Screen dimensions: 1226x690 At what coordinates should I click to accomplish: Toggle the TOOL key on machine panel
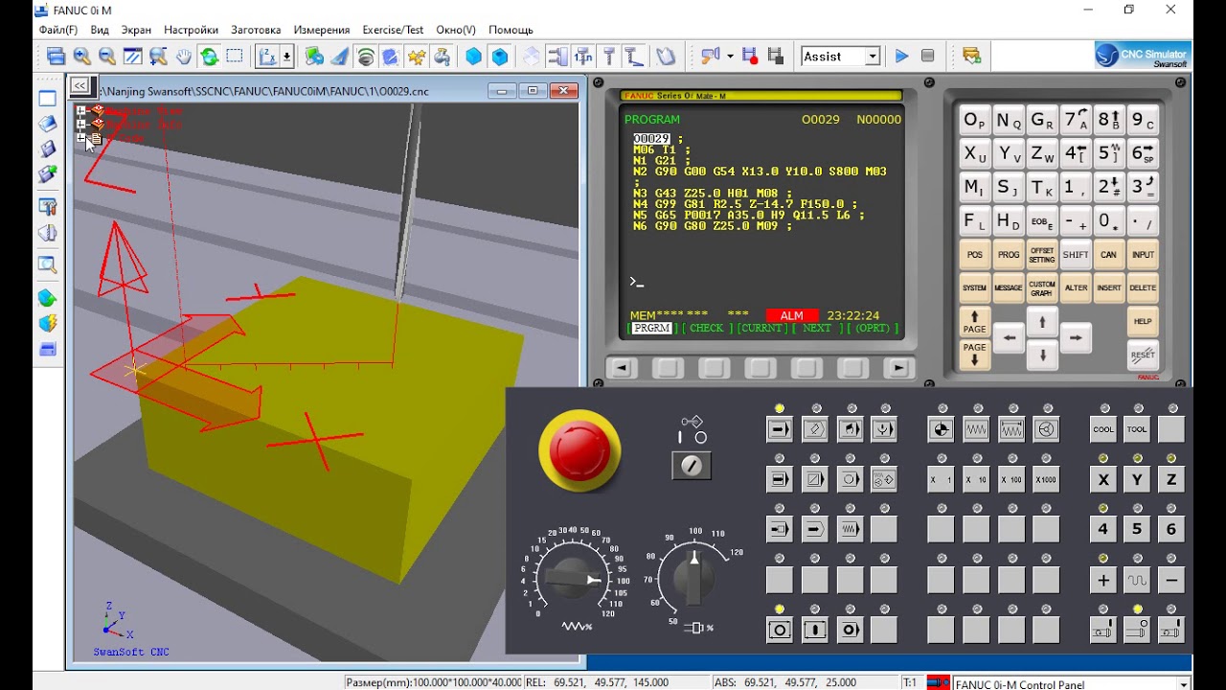pyautogui.click(x=1137, y=428)
